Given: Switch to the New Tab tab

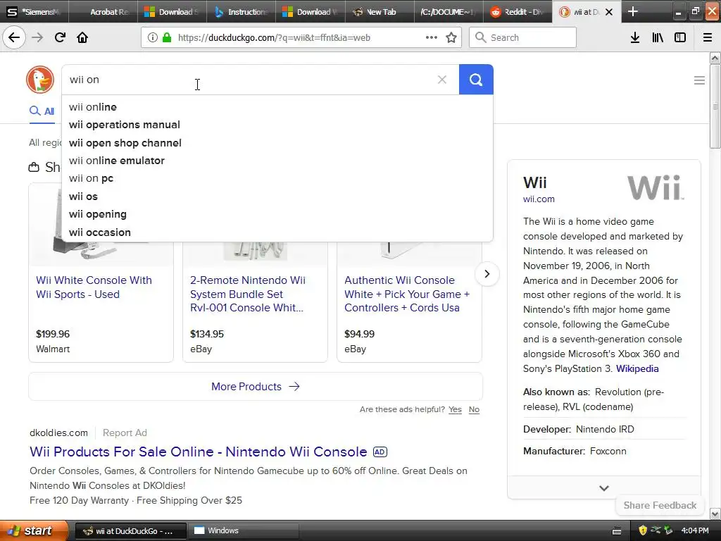Looking at the screenshot, I should 380,11.
